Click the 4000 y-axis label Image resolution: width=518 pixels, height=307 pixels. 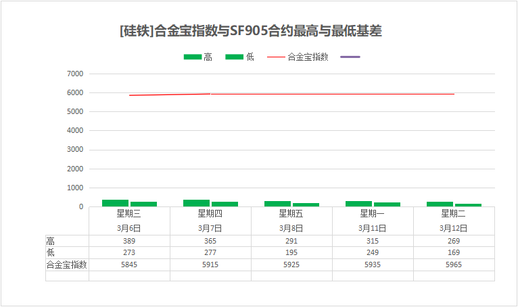click(x=75, y=131)
